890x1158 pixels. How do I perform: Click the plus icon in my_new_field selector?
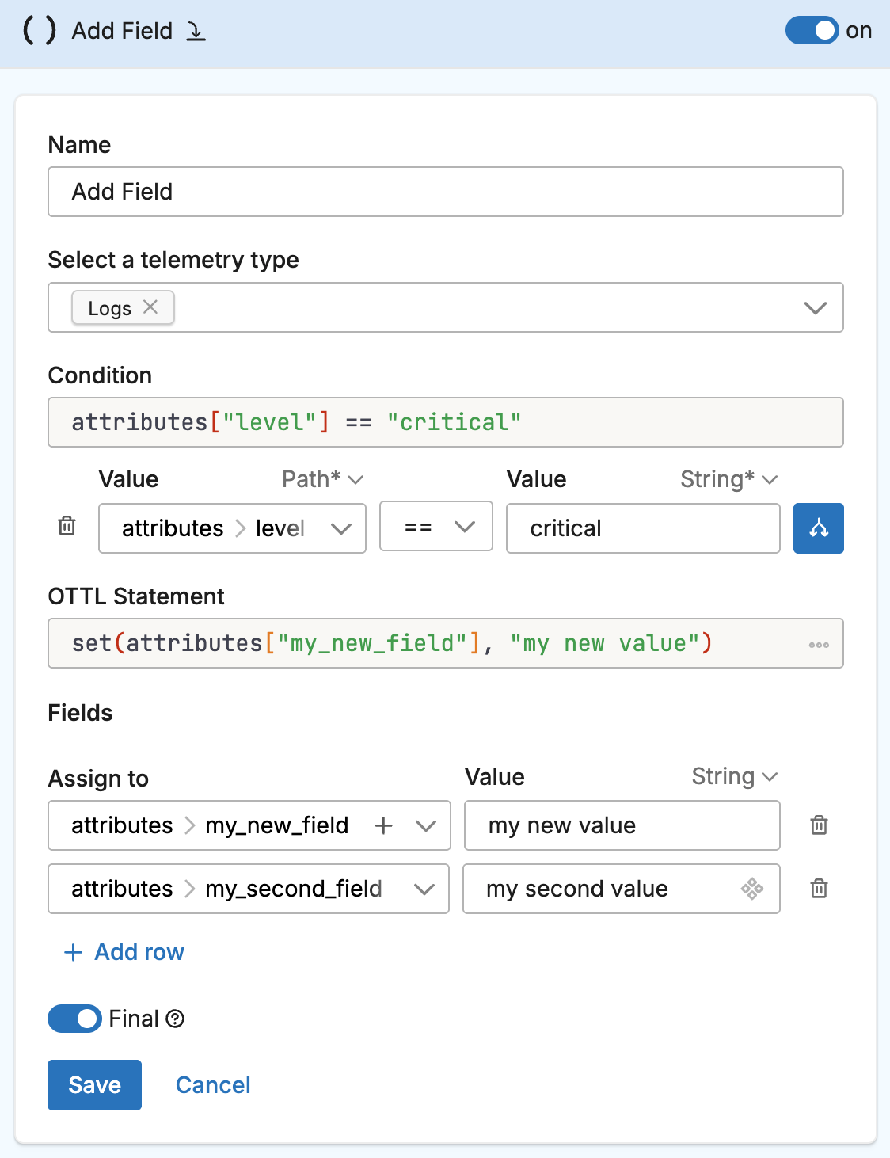(x=383, y=825)
